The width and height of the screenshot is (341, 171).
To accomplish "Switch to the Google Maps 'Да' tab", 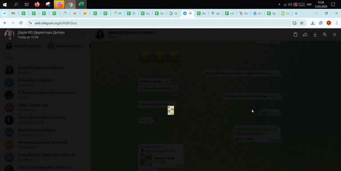I will [215, 13].
